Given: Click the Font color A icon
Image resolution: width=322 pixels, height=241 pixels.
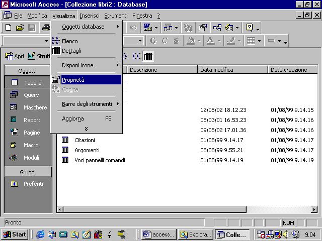Looking at the screenshot, I should pyautogui.click(x=210, y=41).
